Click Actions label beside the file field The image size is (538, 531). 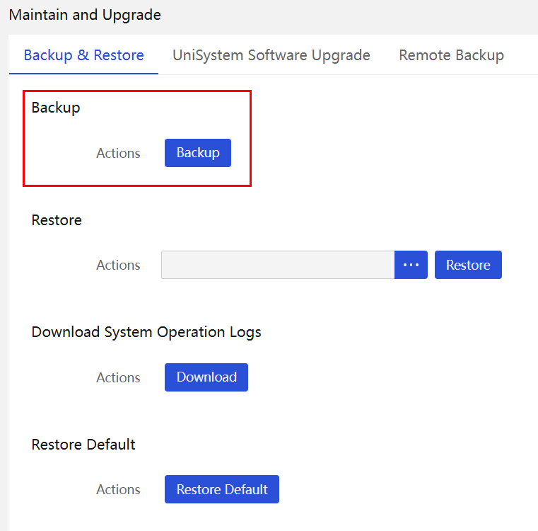tap(118, 265)
